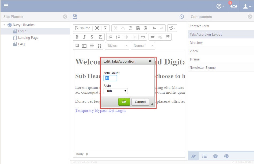The height and width of the screenshot is (164, 254).
Task: Click the block quote icon
Action: click(143, 37)
